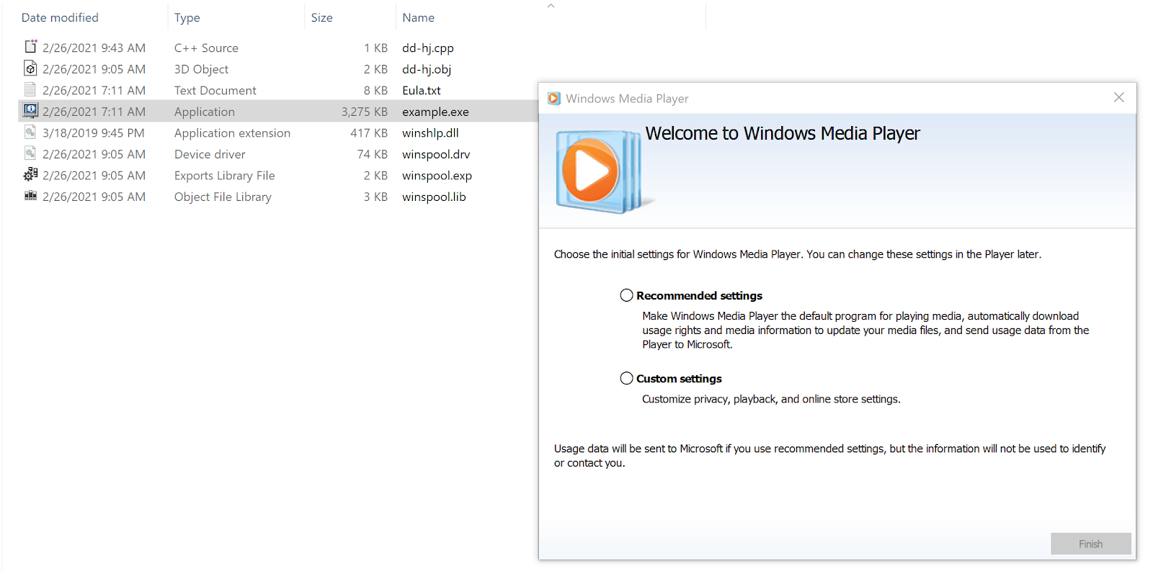Click the Exports Library File type cell

[x=224, y=175]
